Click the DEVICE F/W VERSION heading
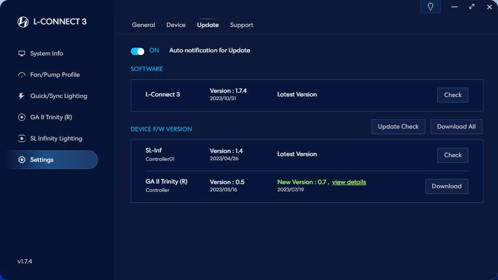The width and height of the screenshot is (498, 280). point(161,129)
